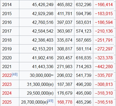116x106 pixels.
Task: Select the 2024 births value 176,679
Action: (65, 93)
